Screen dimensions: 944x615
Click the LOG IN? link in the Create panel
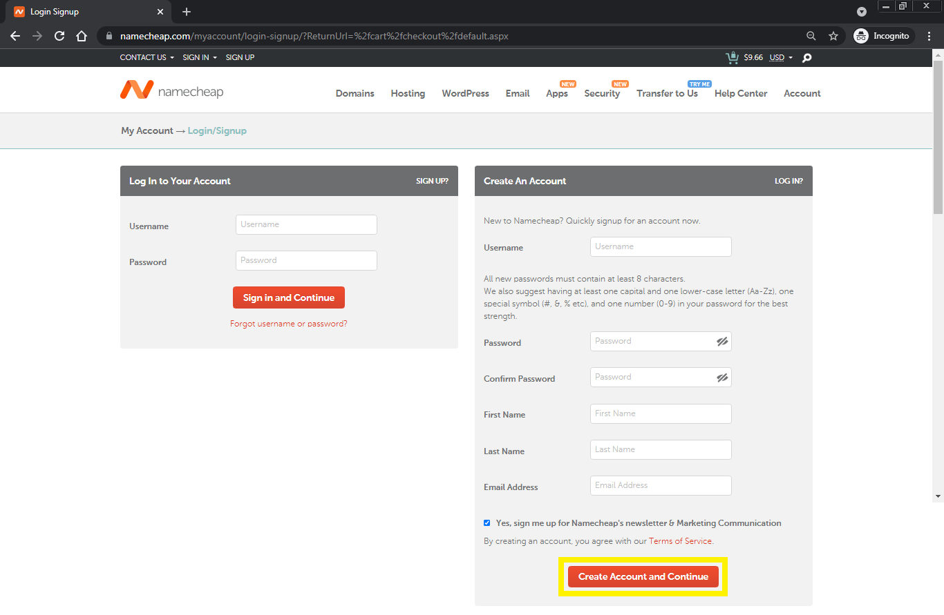[789, 181]
